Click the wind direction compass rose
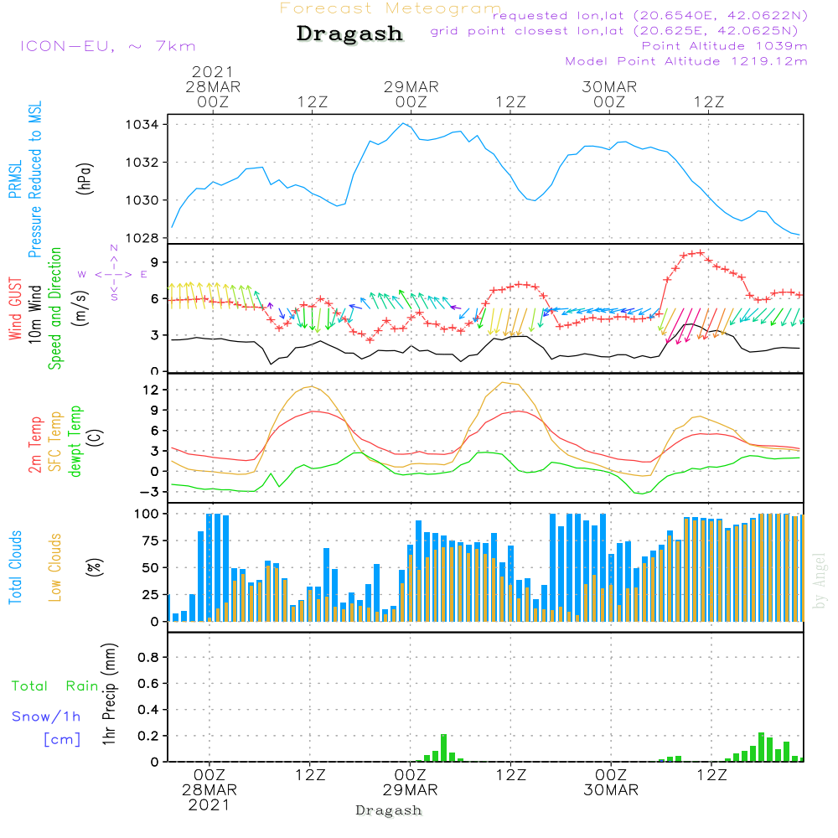Screen dimensions: 838x838 click(x=113, y=273)
